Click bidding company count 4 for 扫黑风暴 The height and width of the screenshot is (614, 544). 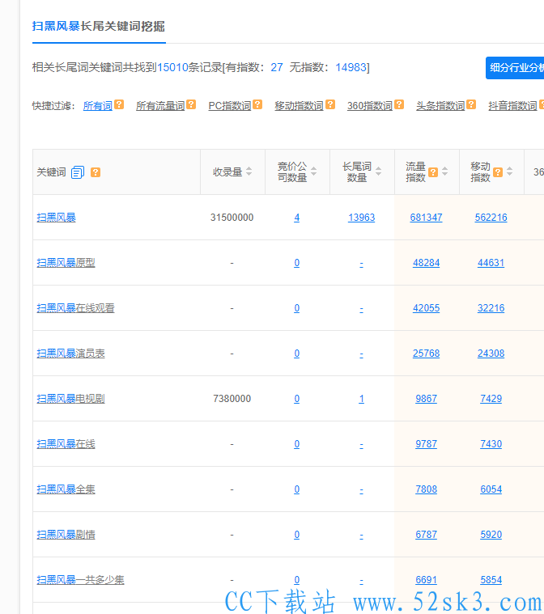click(297, 218)
